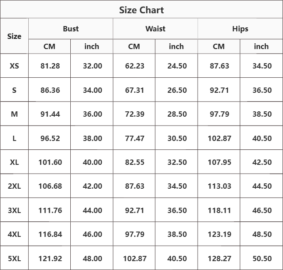Click bust CM value 81.28
Viewport: 283px width, 270px height.
point(50,66)
